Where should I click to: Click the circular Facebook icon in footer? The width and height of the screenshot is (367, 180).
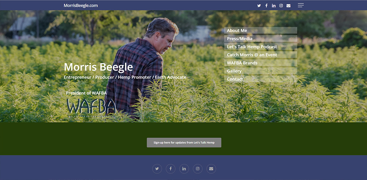click(171, 169)
